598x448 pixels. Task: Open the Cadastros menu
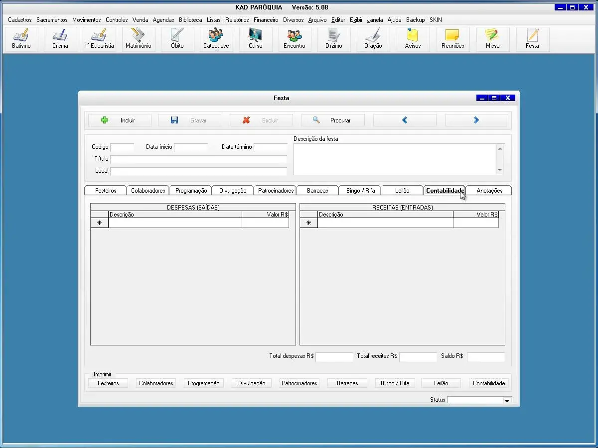20,20
